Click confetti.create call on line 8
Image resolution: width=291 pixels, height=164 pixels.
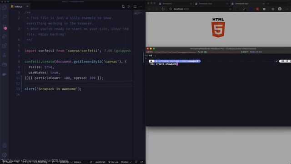40,61
